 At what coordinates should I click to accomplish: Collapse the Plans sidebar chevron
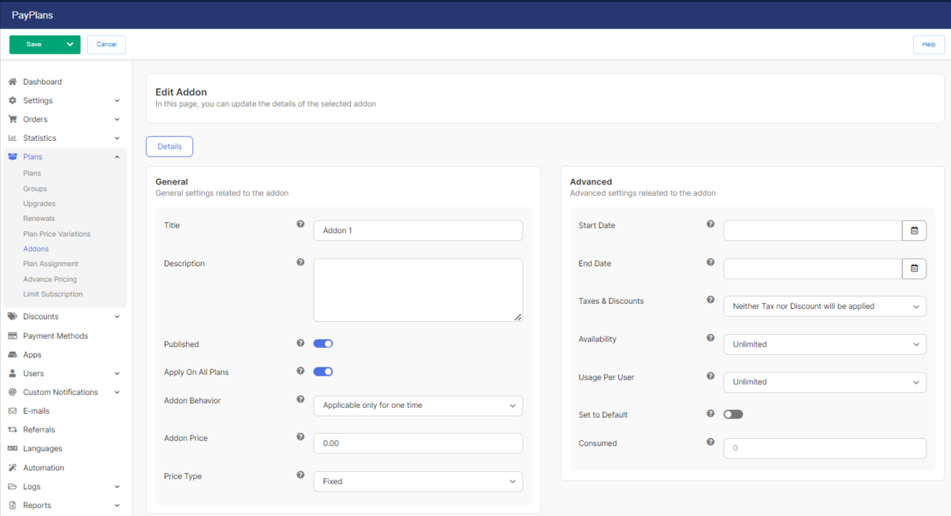click(117, 157)
